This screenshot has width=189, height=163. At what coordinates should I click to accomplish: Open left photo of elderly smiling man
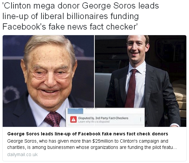tap(48, 81)
